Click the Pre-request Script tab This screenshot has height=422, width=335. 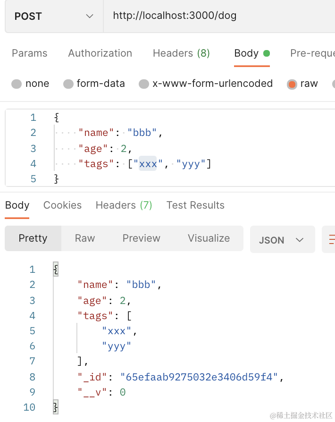point(312,53)
